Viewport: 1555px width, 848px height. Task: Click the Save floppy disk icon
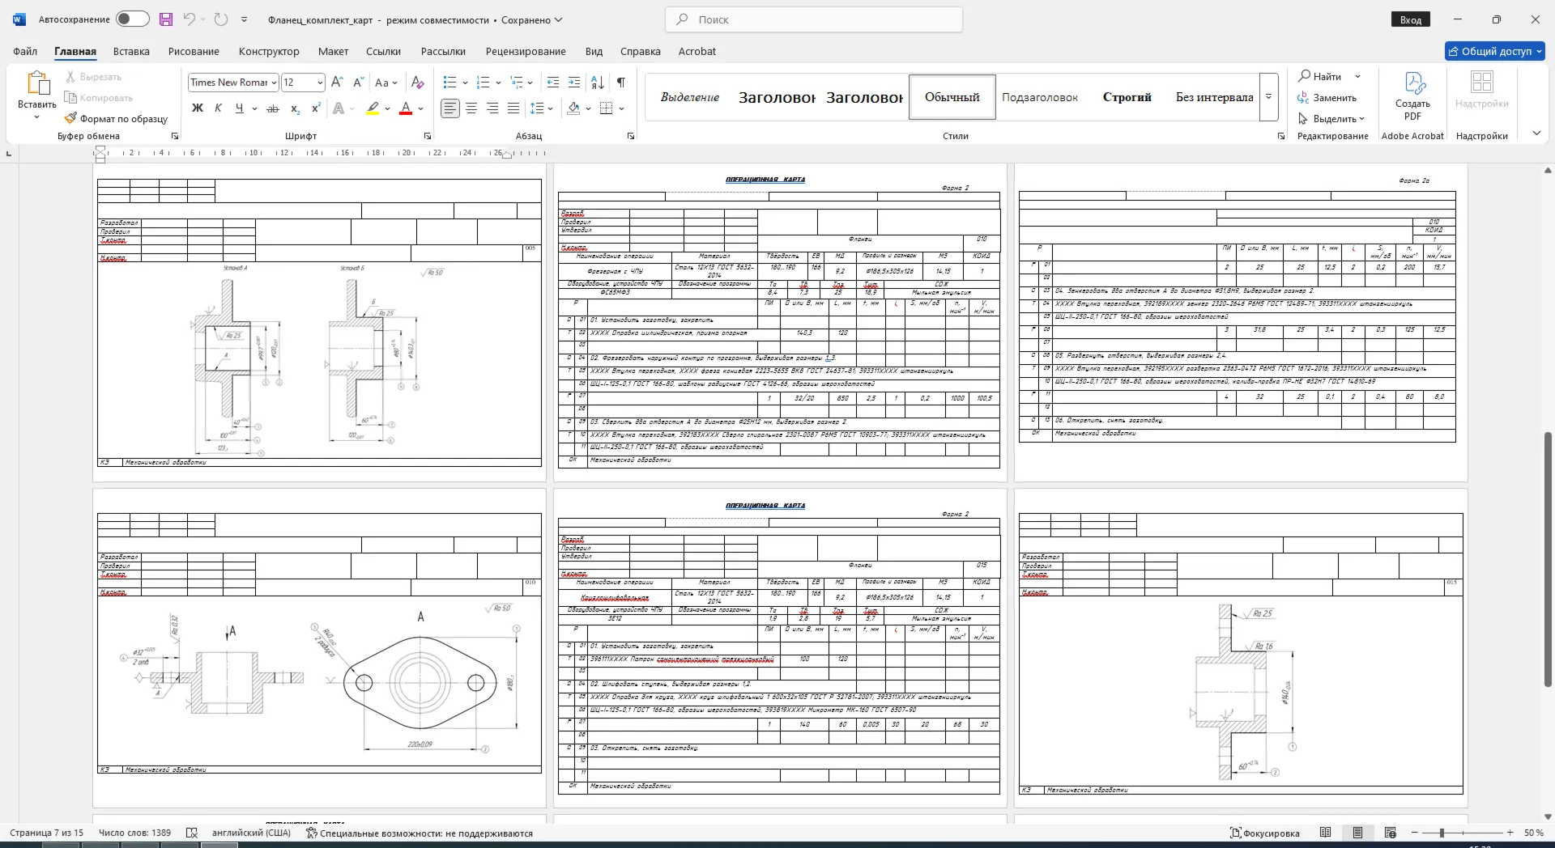click(x=165, y=19)
